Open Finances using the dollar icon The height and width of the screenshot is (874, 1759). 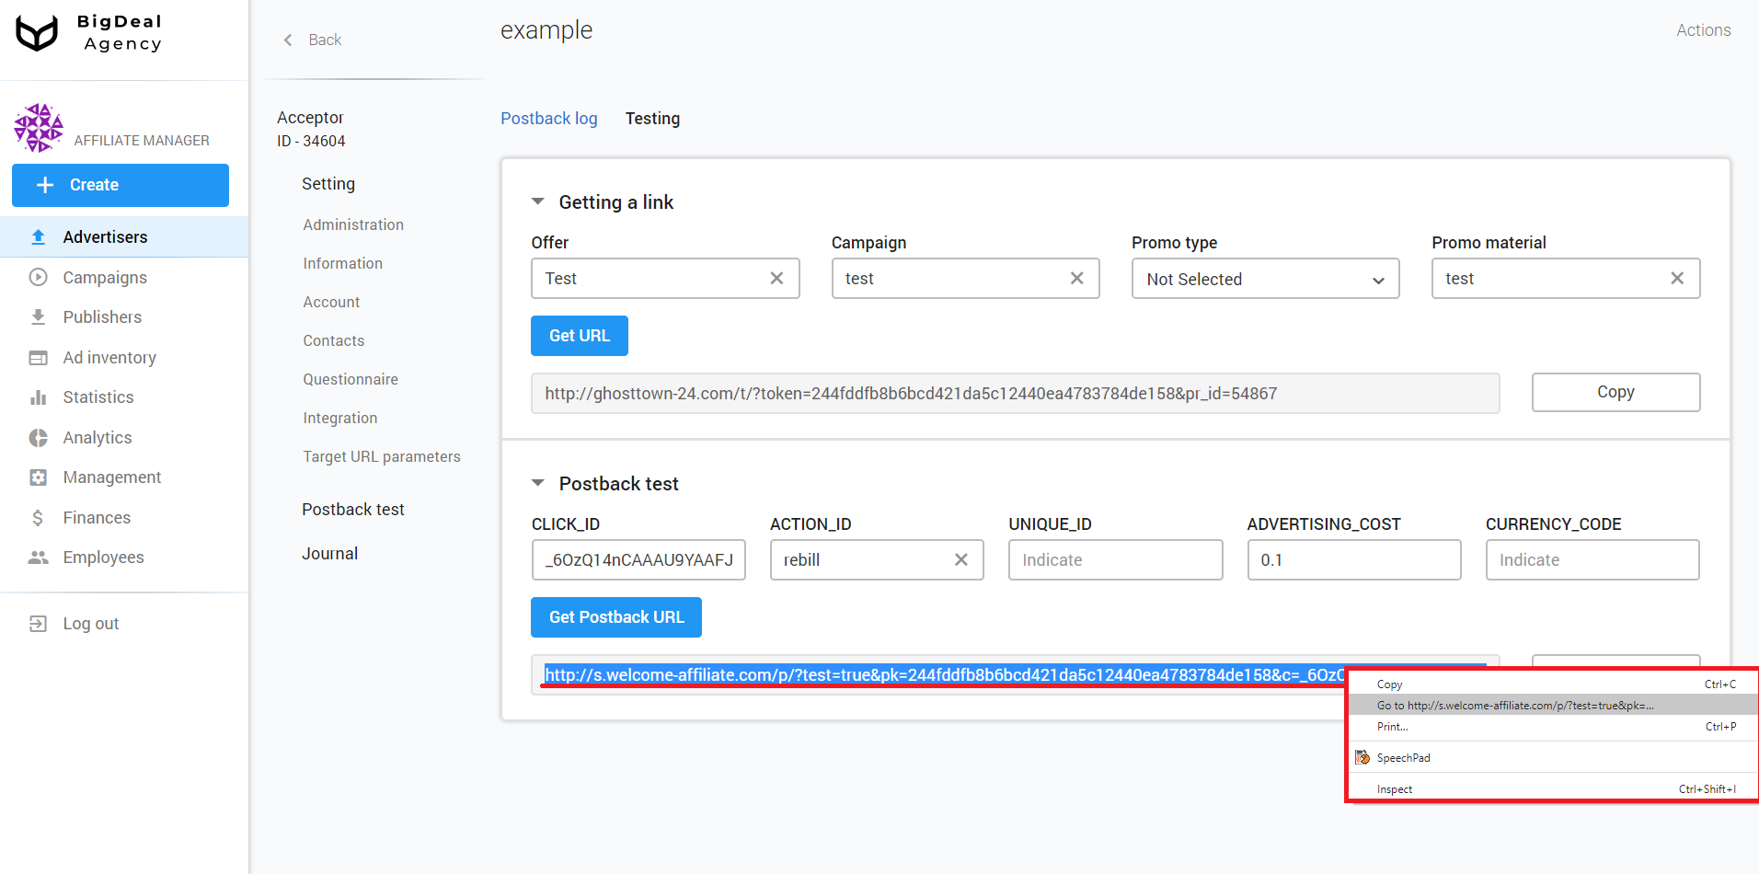38,517
